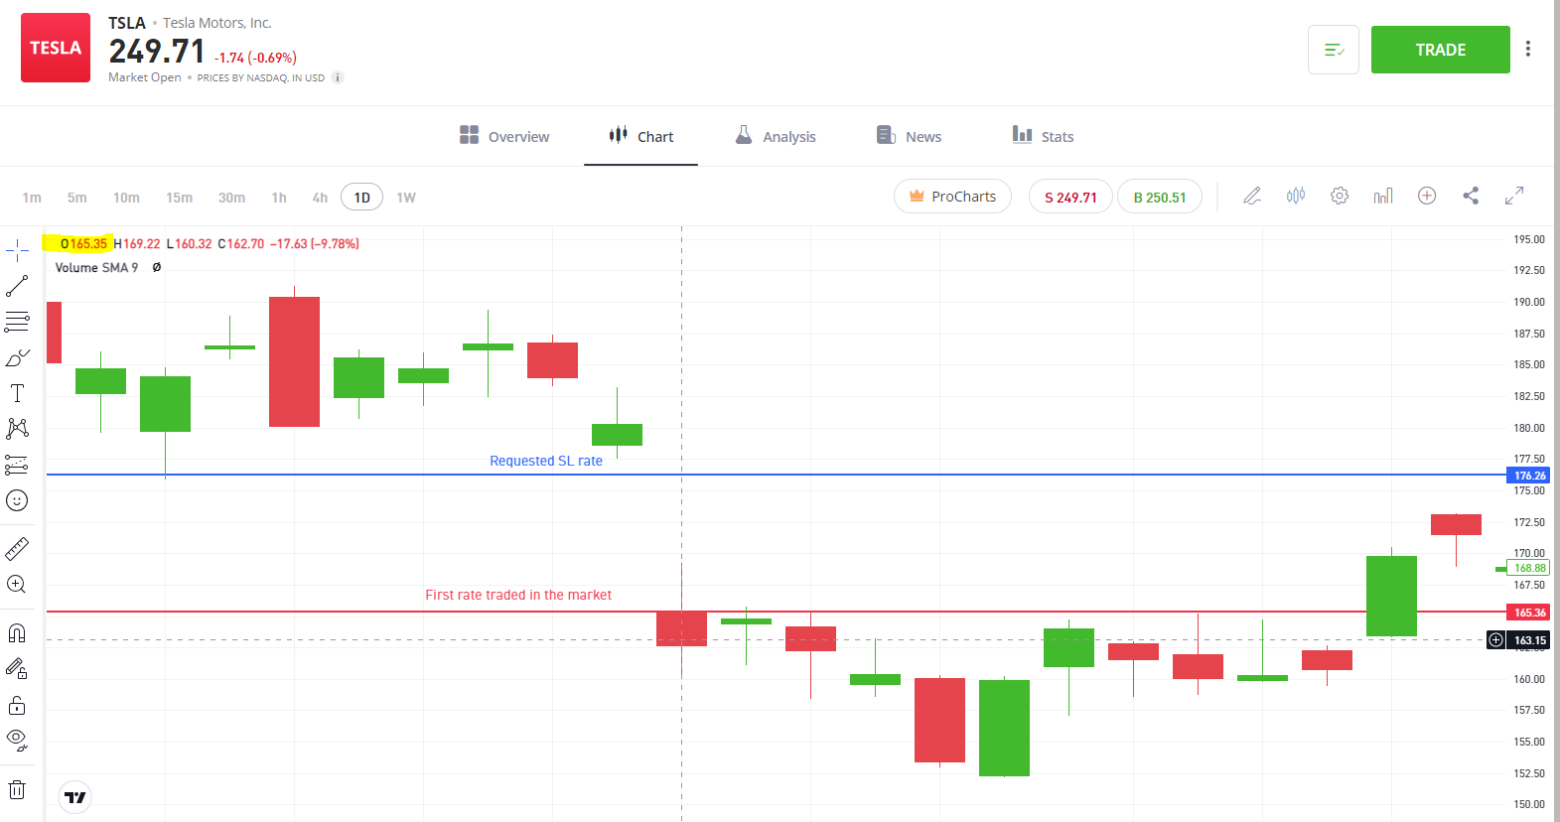Open ProCharts
This screenshot has height=822, width=1560.
click(x=952, y=197)
